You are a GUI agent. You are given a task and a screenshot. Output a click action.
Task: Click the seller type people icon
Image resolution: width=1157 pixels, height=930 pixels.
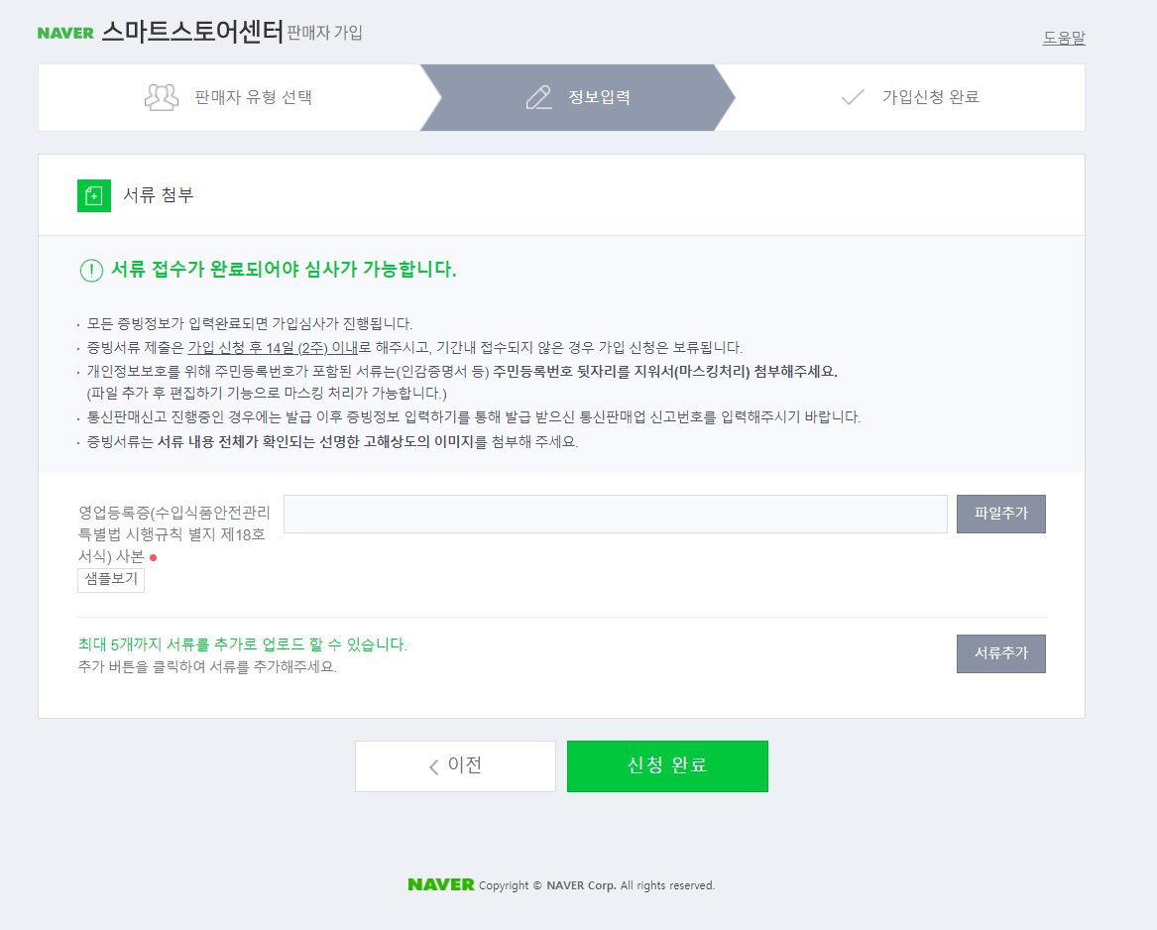pos(162,97)
